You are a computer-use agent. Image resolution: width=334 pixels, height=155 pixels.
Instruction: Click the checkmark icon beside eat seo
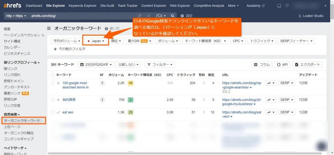click(x=58, y=112)
